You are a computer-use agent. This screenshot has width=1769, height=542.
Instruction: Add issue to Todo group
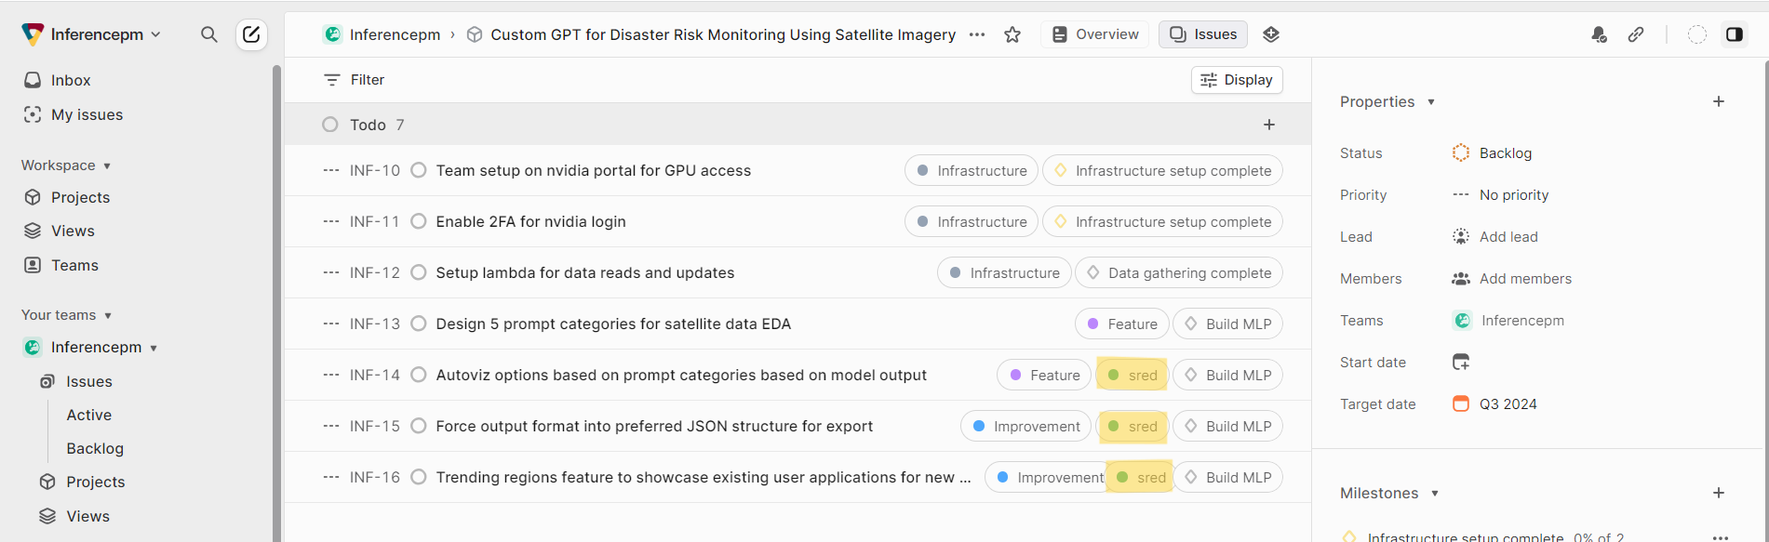click(1269, 125)
